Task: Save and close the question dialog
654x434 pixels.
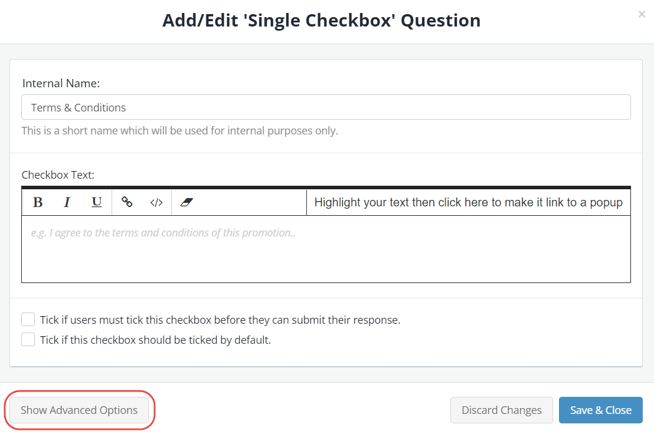Action: tap(600, 410)
